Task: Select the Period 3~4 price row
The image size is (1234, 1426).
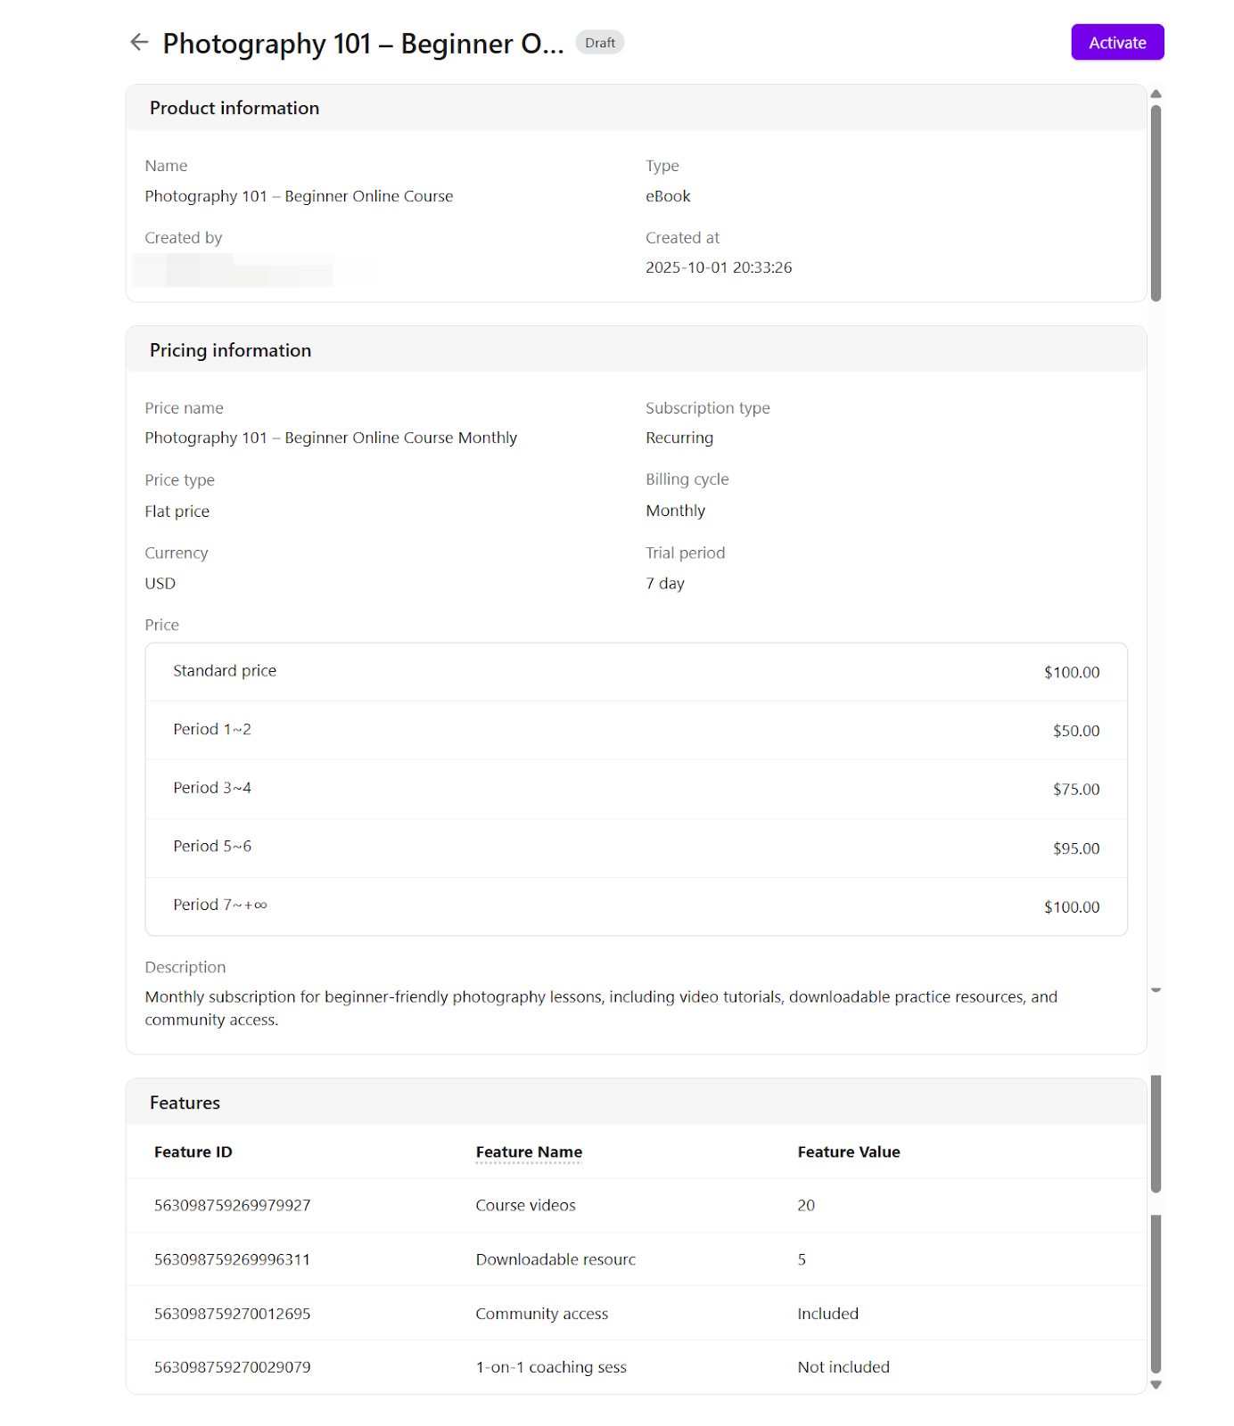Action: click(636, 789)
